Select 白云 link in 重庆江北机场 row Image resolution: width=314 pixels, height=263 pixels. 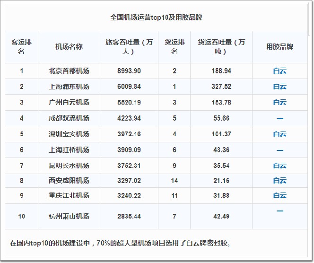click(x=279, y=195)
